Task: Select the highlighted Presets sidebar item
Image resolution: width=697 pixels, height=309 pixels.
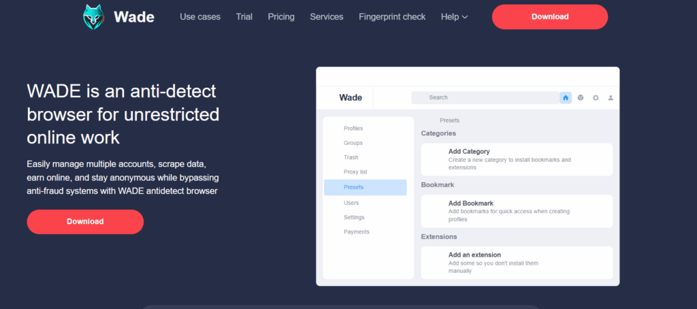Action: click(365, 187)
